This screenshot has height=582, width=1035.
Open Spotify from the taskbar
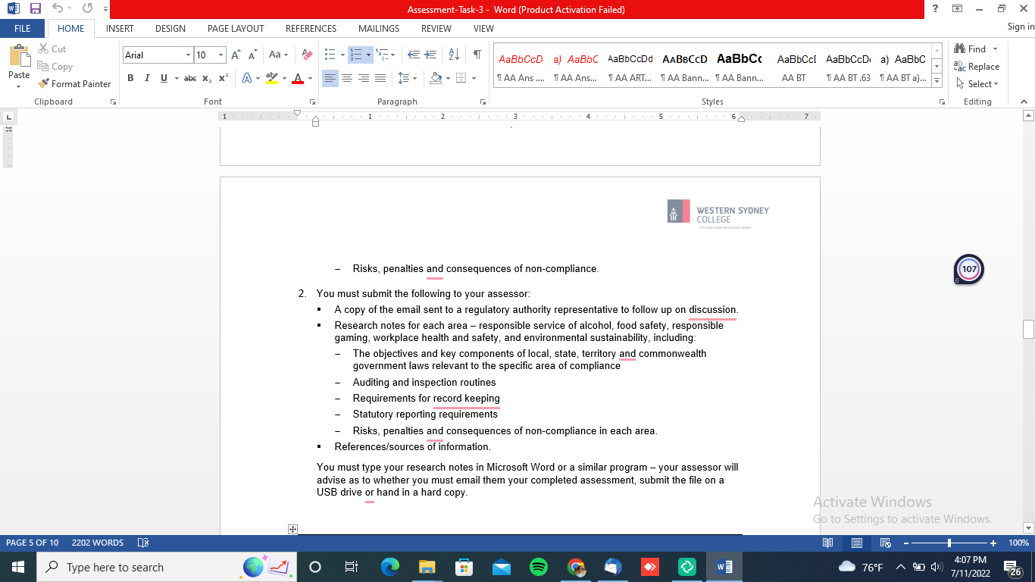[539, 567]
